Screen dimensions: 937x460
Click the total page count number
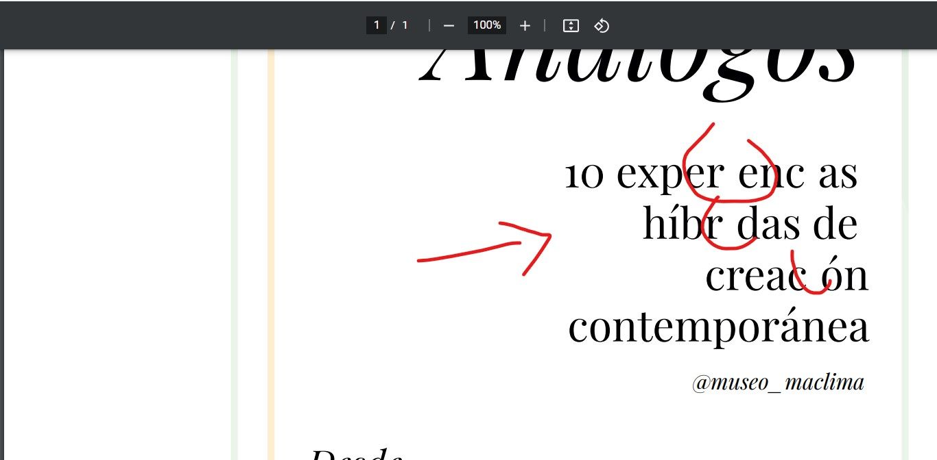tap(405, 25)
